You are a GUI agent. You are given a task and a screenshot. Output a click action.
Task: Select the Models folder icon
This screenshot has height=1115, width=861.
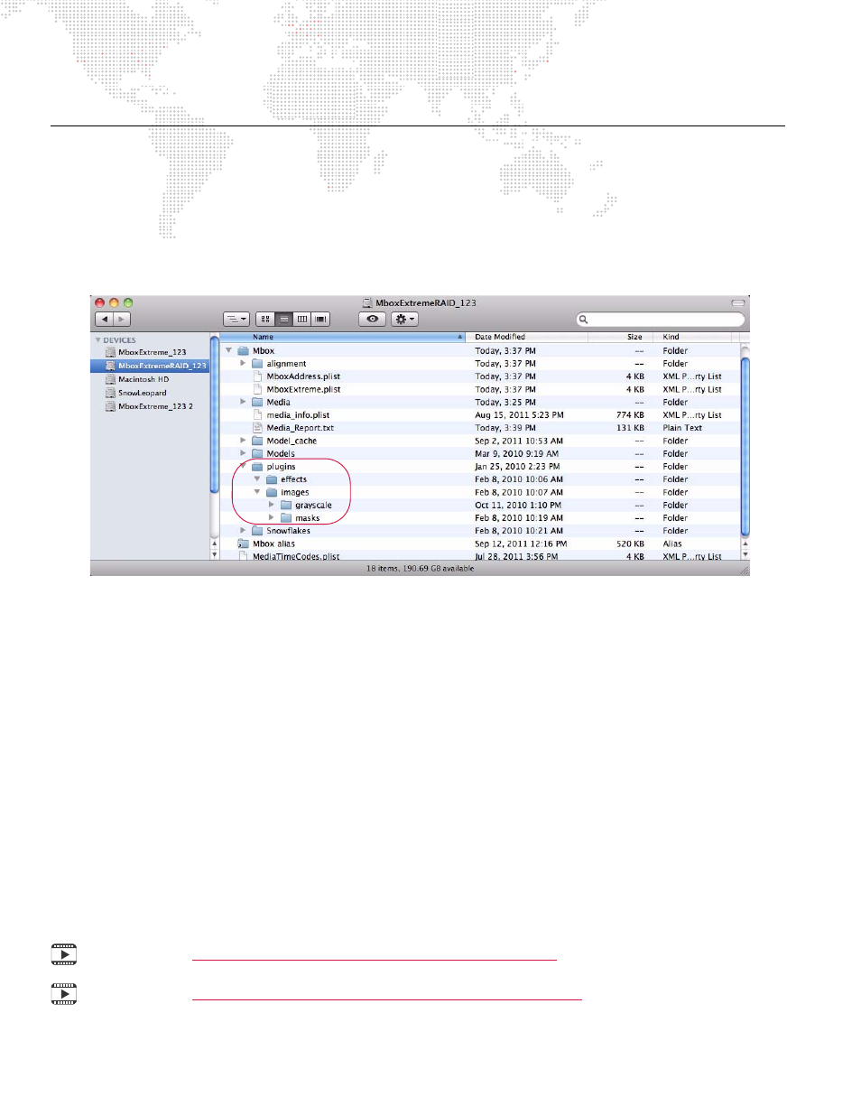[257, 453]
